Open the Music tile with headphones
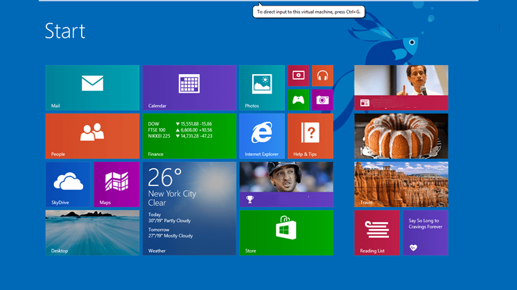The height and width of the screenshot is (290, 517). [x=322, y=75]
